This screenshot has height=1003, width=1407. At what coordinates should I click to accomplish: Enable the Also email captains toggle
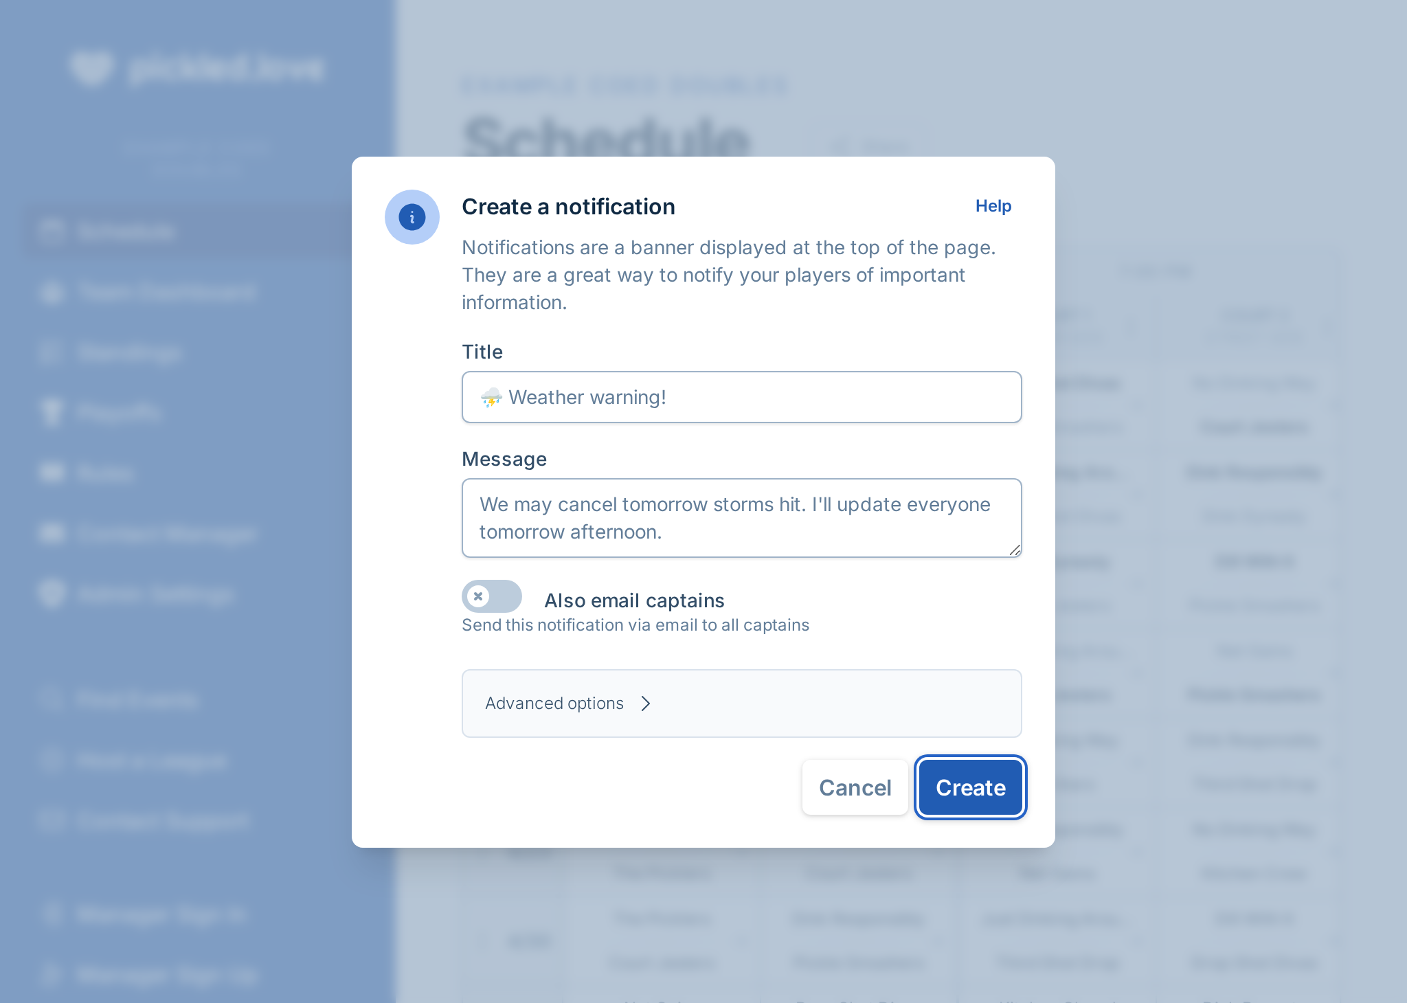pyautogui.click(x=491, y=596)
